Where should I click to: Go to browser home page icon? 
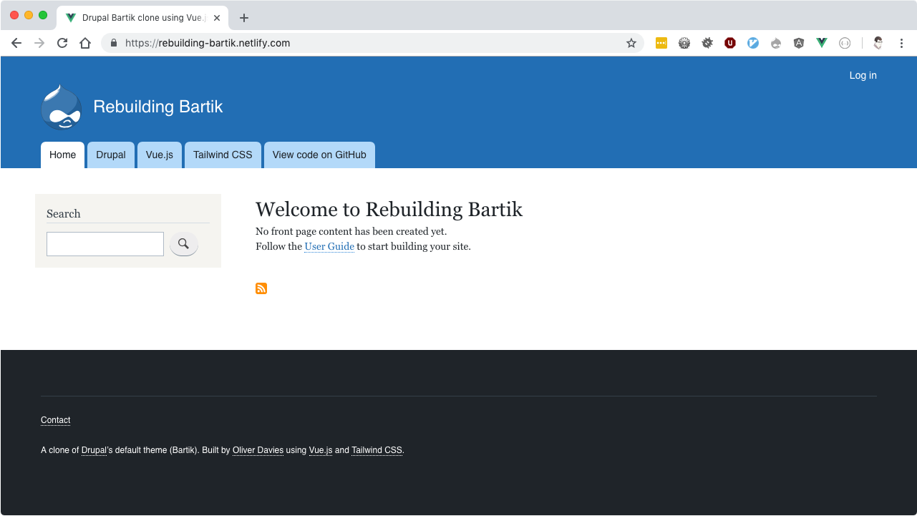[x=85, y=43]
